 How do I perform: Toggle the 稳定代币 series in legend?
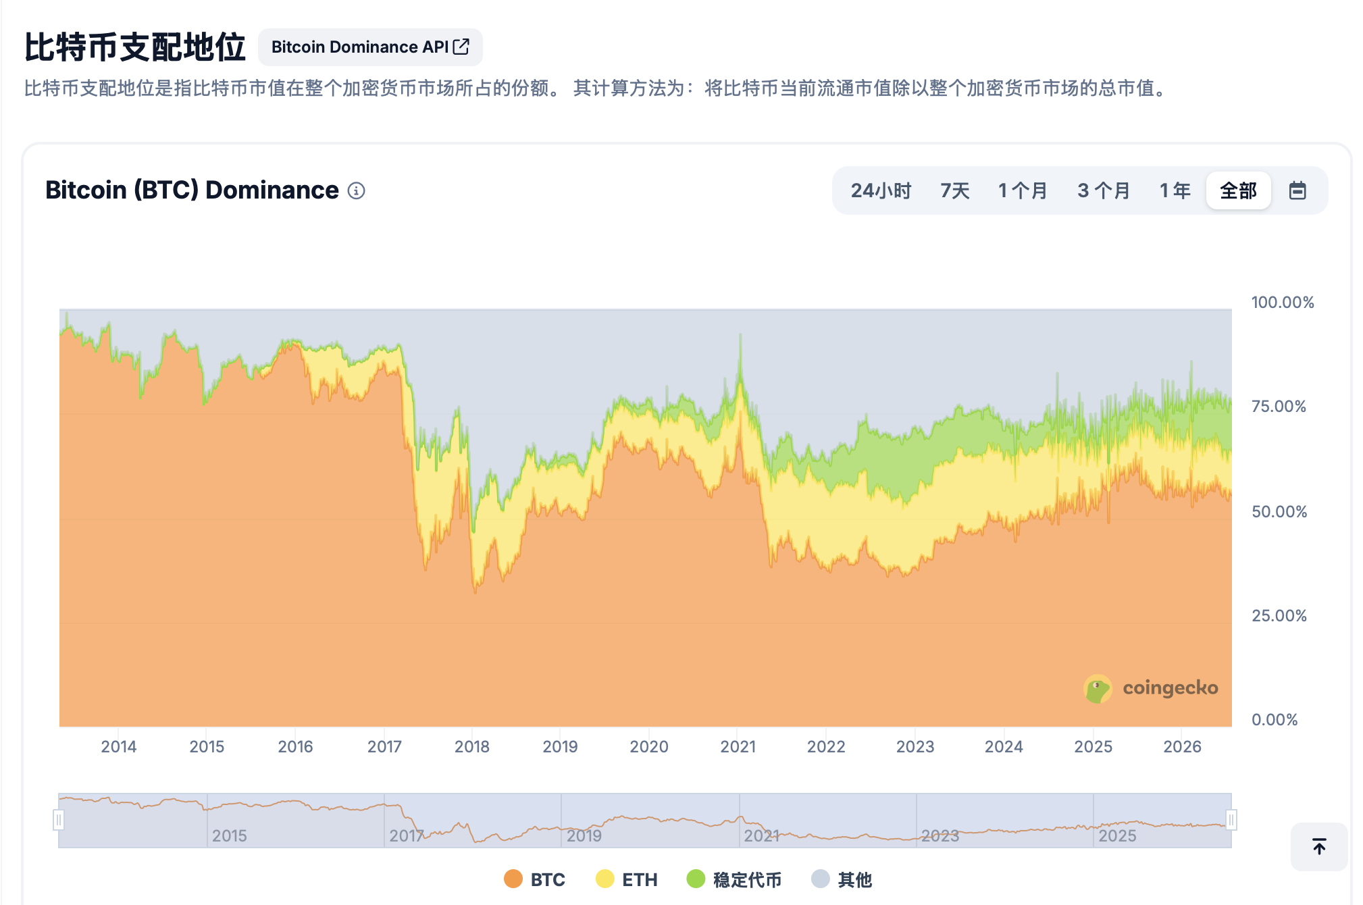coord(734,879)
